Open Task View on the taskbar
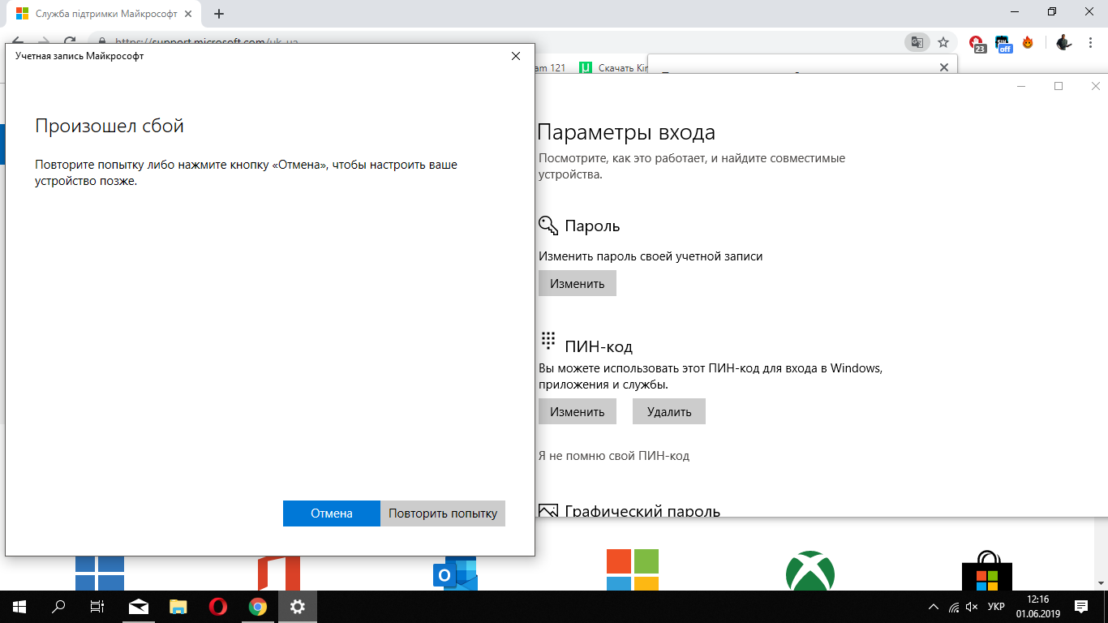 [x=97, y=606]
